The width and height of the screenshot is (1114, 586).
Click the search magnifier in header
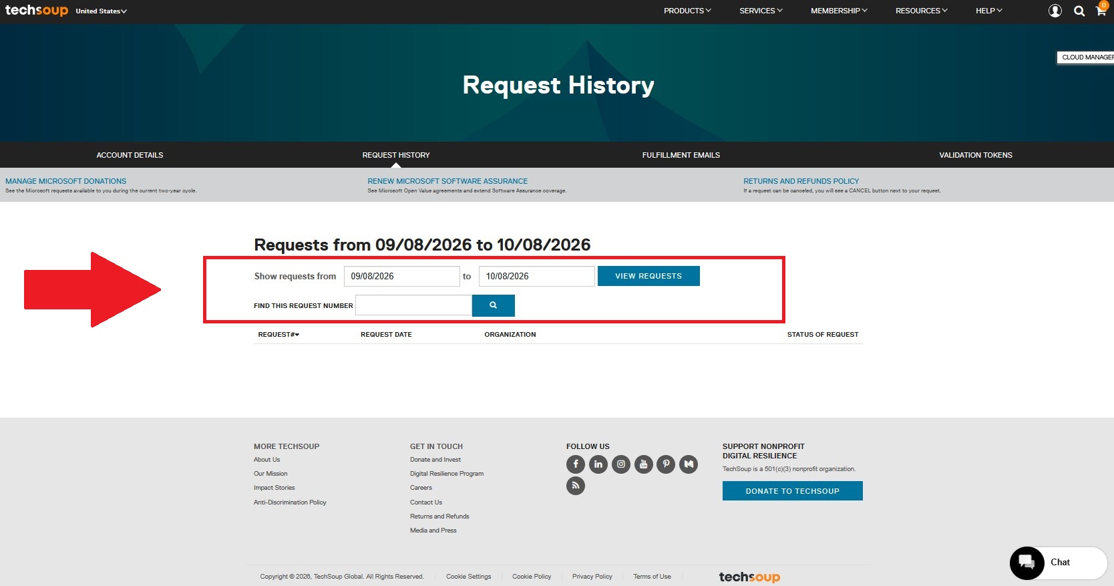1079,11
